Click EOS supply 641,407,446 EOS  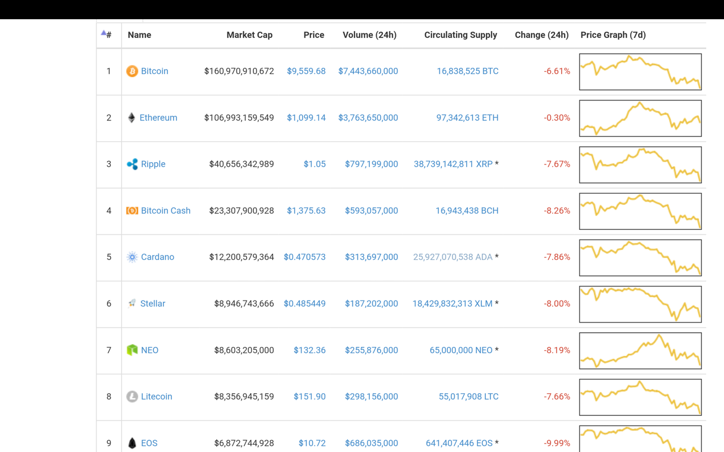click(459, 443)
